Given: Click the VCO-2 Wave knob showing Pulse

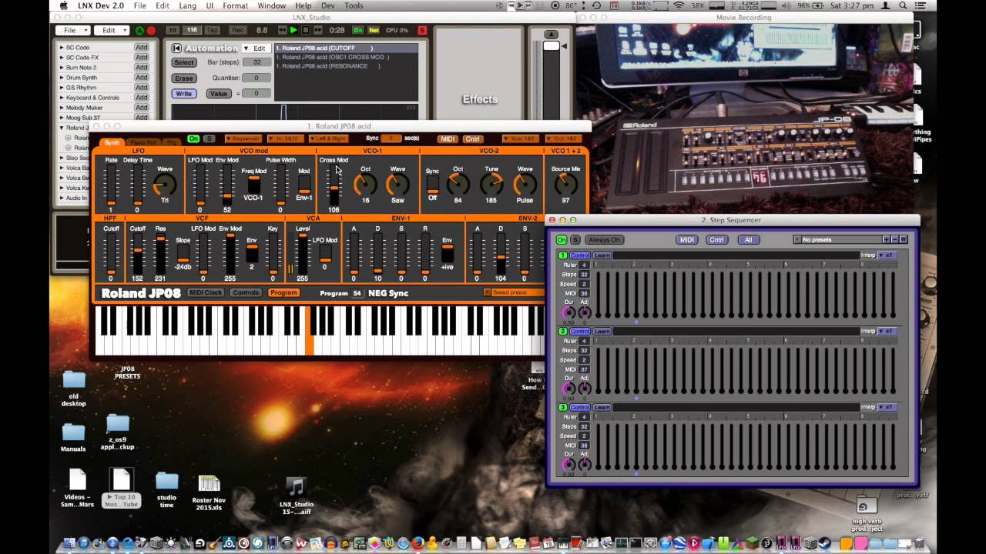Looking at the screenshot, I should (x=525, y=184).
